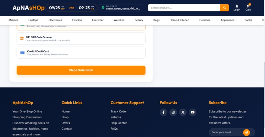265x137 pixels.
Task: Open the Furniture category
Action: [x=205, y=20]
